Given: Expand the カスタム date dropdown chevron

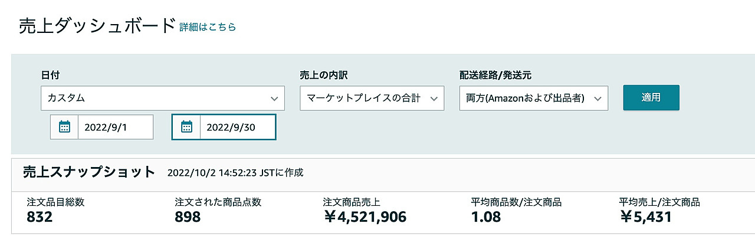Looking at the screenshot, I should [x=274, y=98].
